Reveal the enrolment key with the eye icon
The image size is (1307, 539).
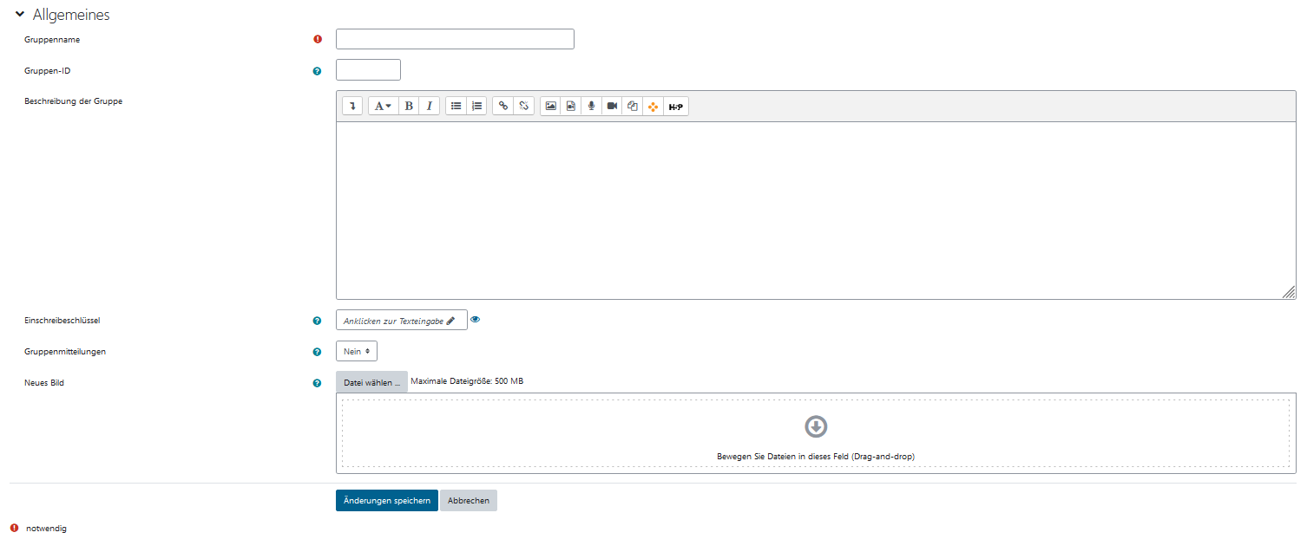(475, 319)
